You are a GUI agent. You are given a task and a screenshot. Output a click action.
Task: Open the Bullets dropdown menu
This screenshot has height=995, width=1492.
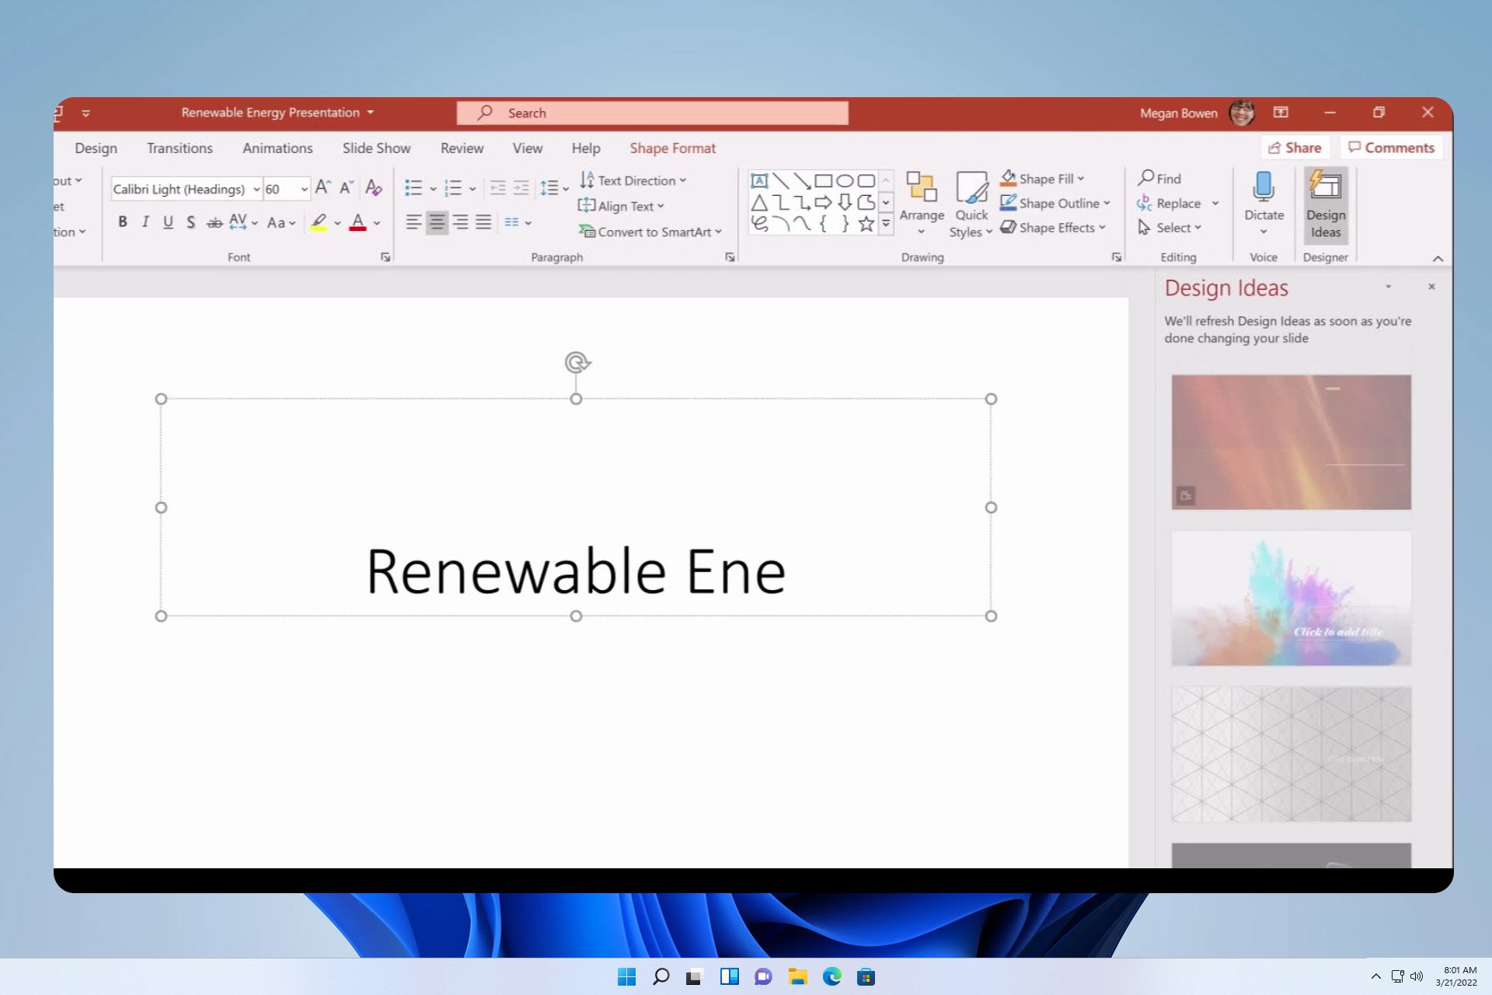(430, 187)
